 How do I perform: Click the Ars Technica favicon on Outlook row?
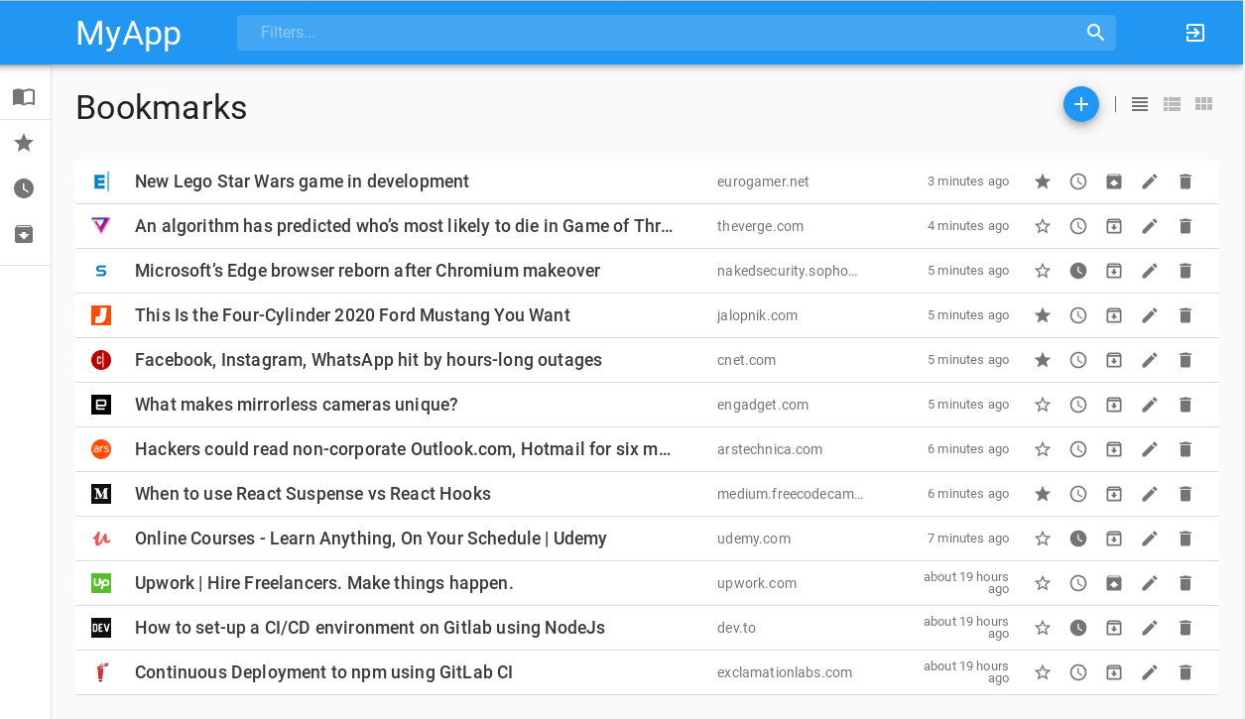101,449
